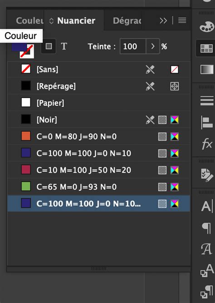Apply formatting to container button

point(49,46)
